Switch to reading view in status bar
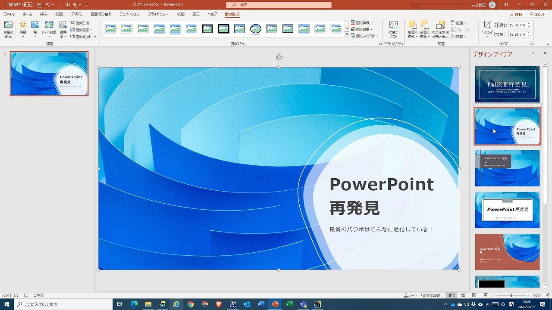 (474, 295)
